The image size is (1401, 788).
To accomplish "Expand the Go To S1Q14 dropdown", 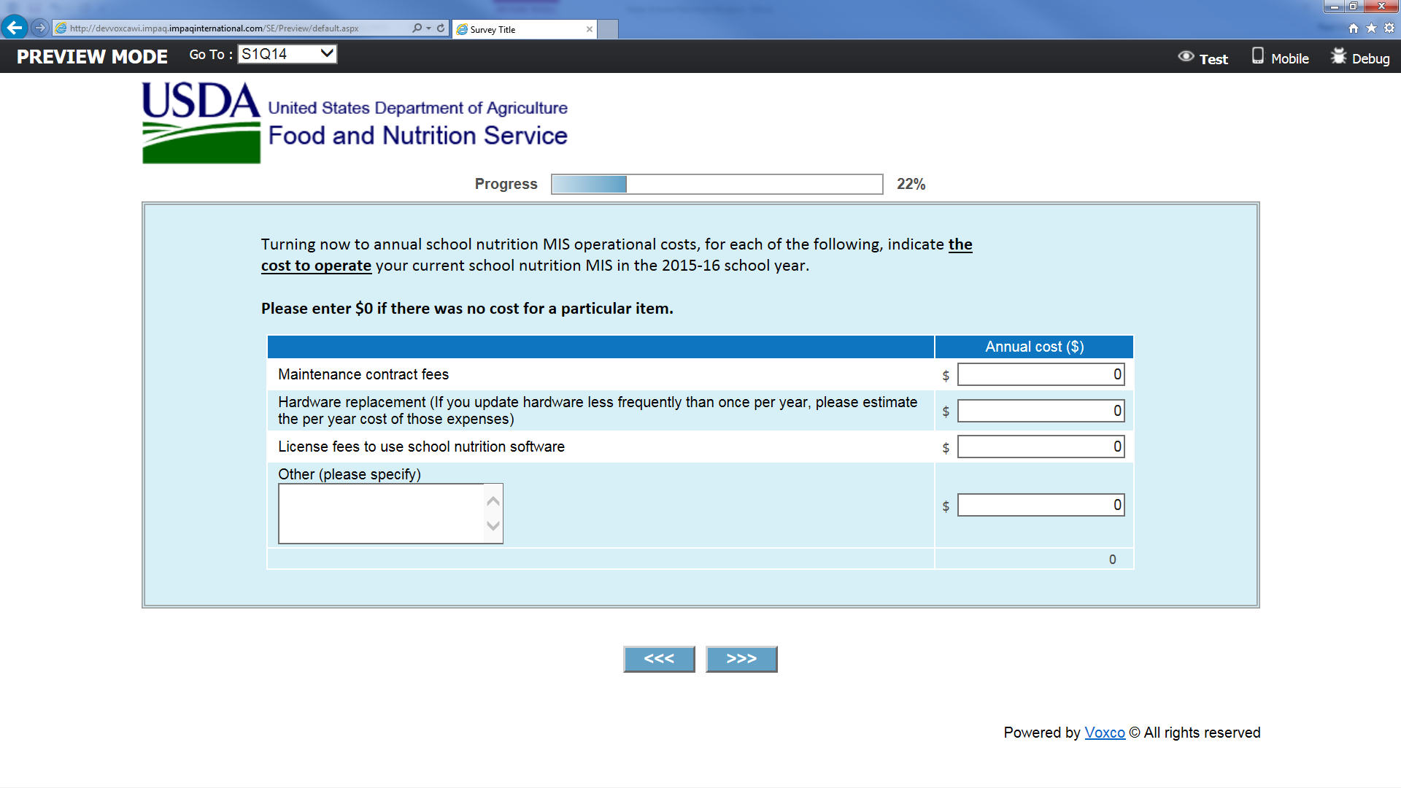I will (287, 54).
